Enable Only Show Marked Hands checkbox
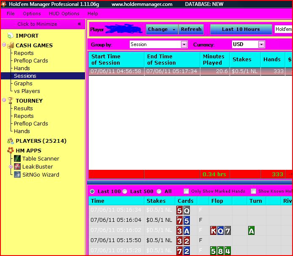The height and width of the screenshot is (256, 293). 186,191
